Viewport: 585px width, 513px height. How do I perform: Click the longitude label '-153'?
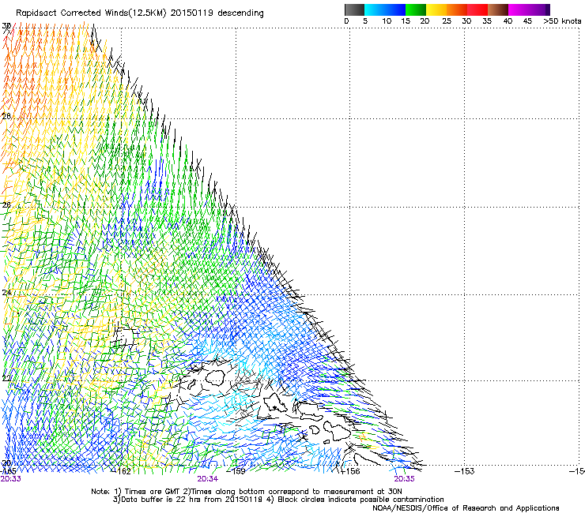pyautogui.click(x=465, y=471)
